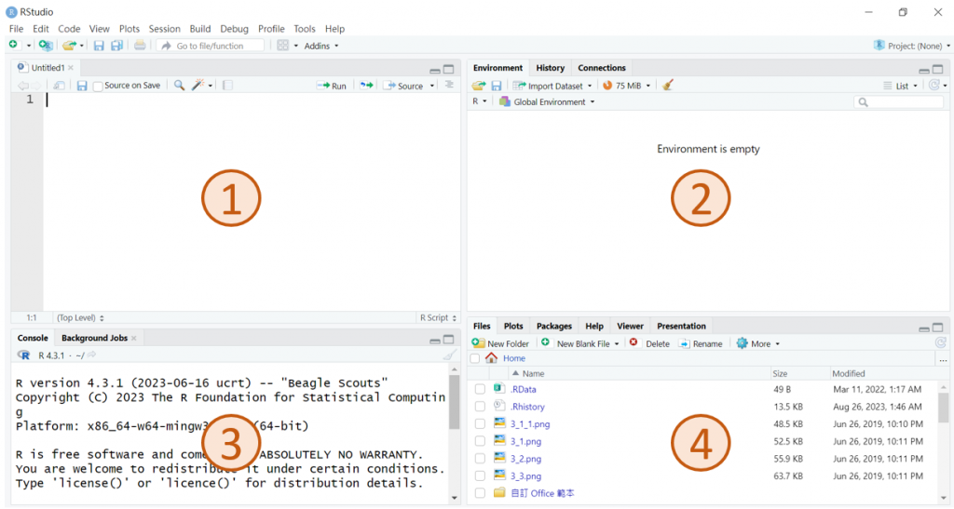Check the box for 3_2.png
Viewport: 954px width, 509px height.
tap(480, 459)
